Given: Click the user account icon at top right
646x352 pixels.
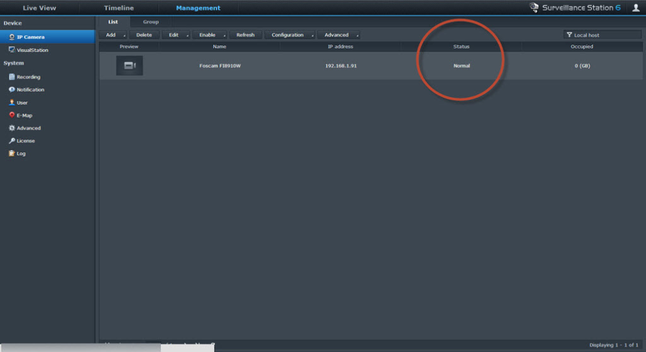Looking at the screenshot, I should point(636,8).
